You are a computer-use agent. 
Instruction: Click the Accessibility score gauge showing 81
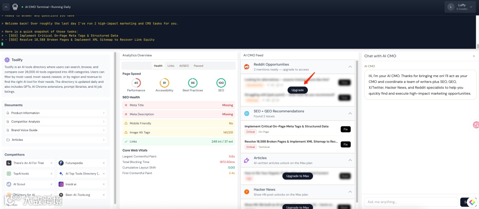[x=165, y=83]
